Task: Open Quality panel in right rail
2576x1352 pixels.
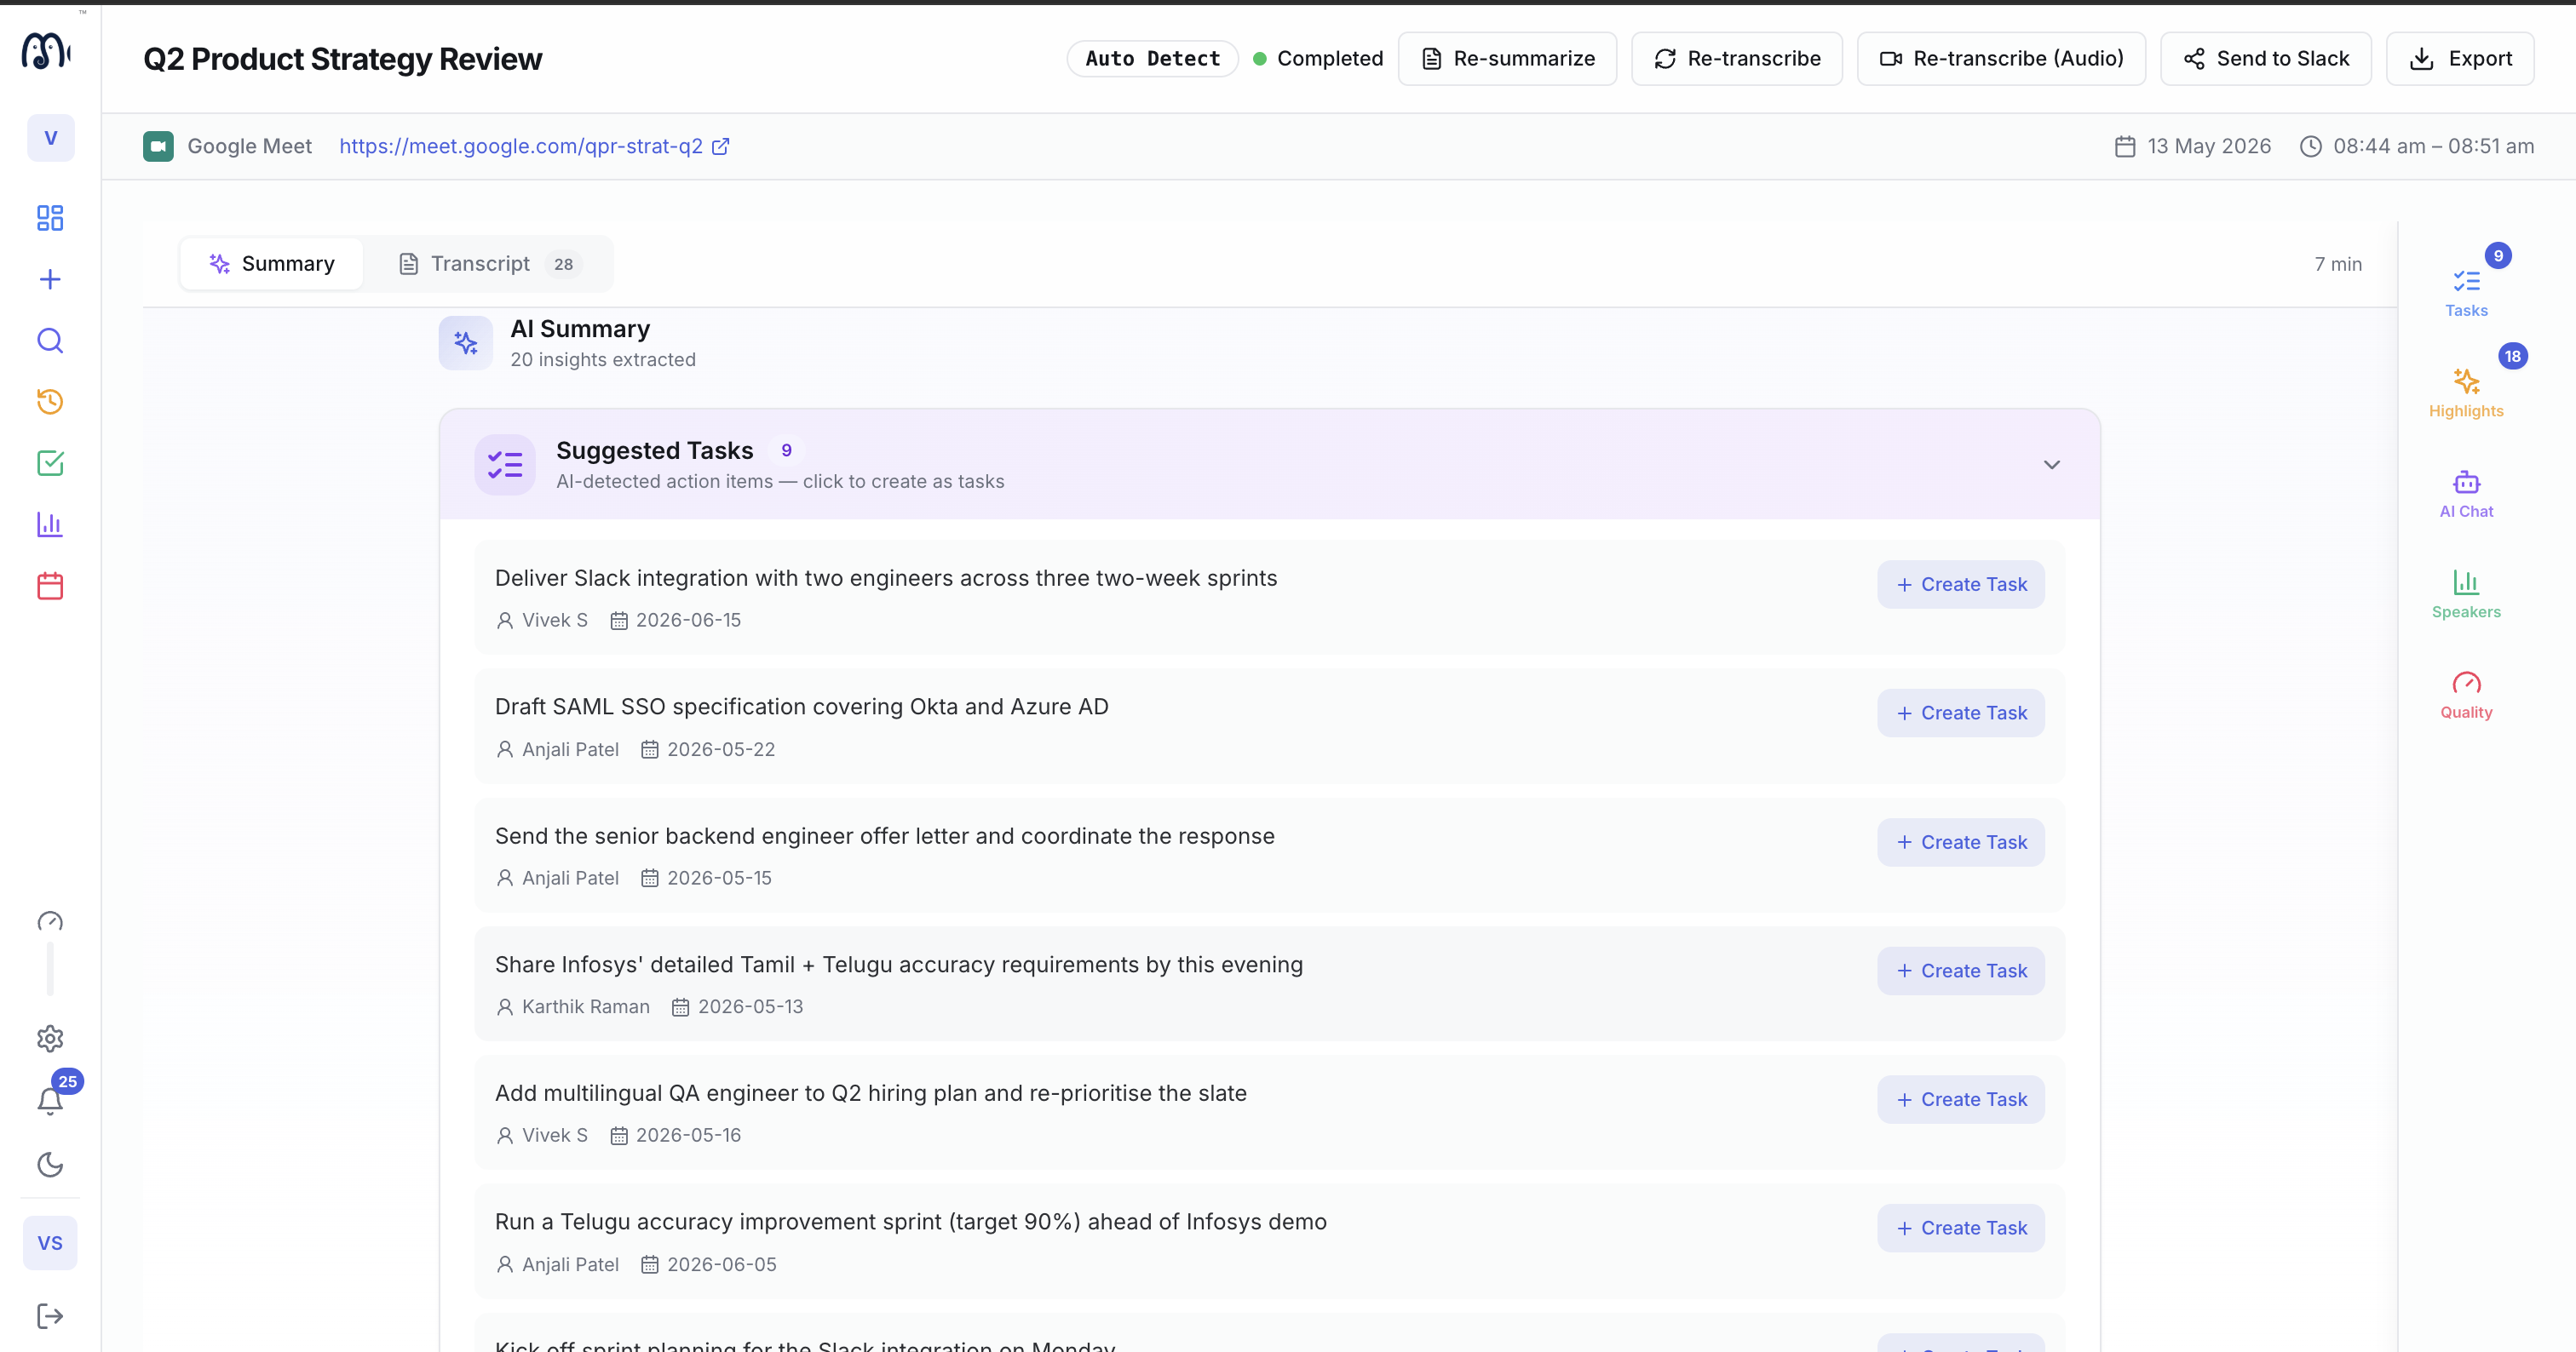Action: tap(2466, 695)
